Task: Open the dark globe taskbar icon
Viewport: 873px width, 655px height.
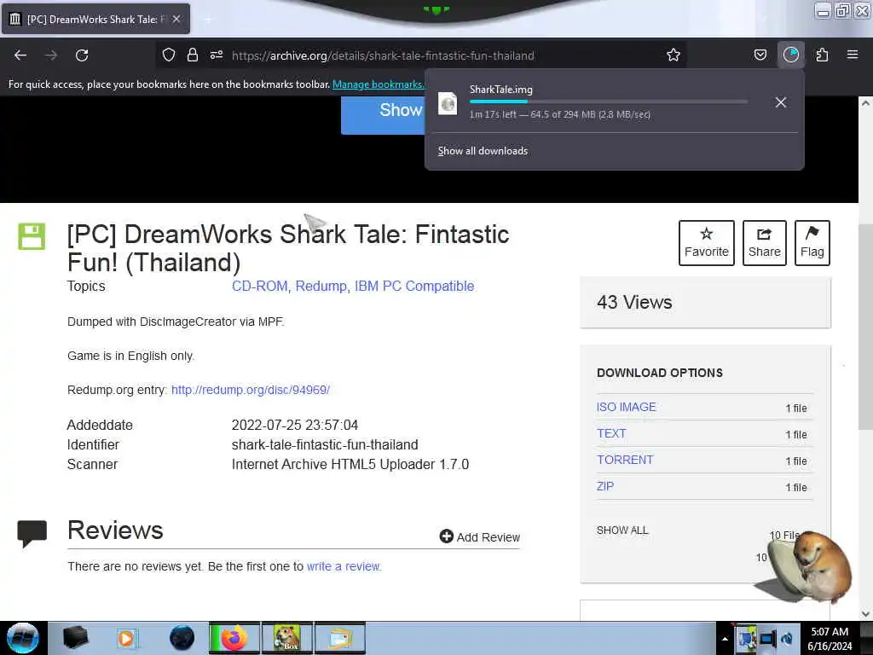Action: (182, 638)
